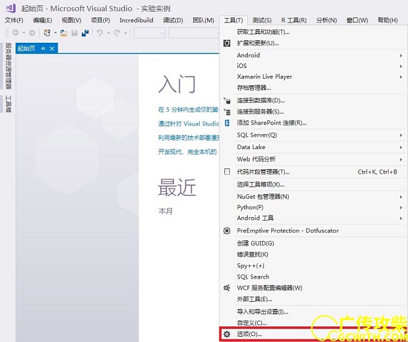
Task: Click the navigate forward toolbar icon
Action: (32, 33)
